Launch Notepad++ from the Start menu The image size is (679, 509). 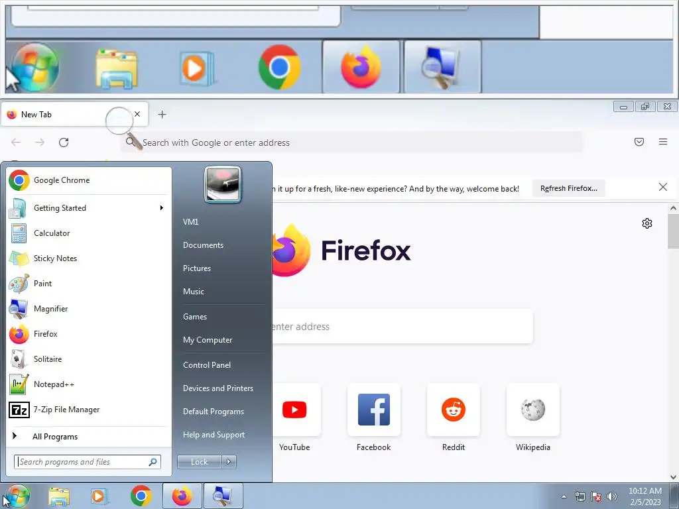88,384
